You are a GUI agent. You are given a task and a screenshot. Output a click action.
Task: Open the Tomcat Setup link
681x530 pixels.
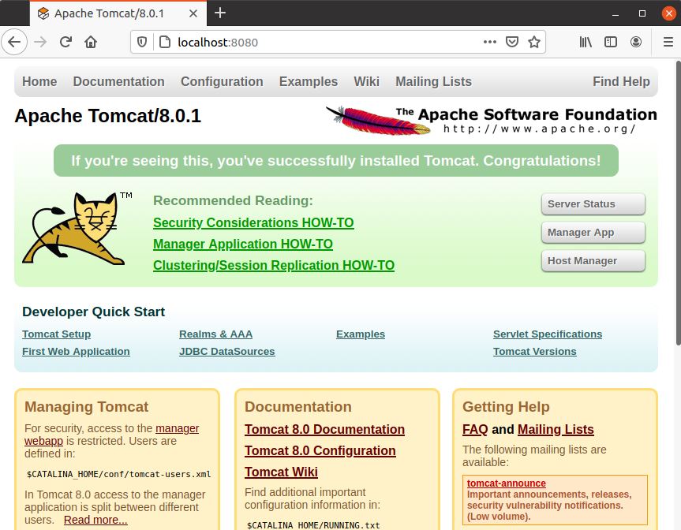point(57,334)
